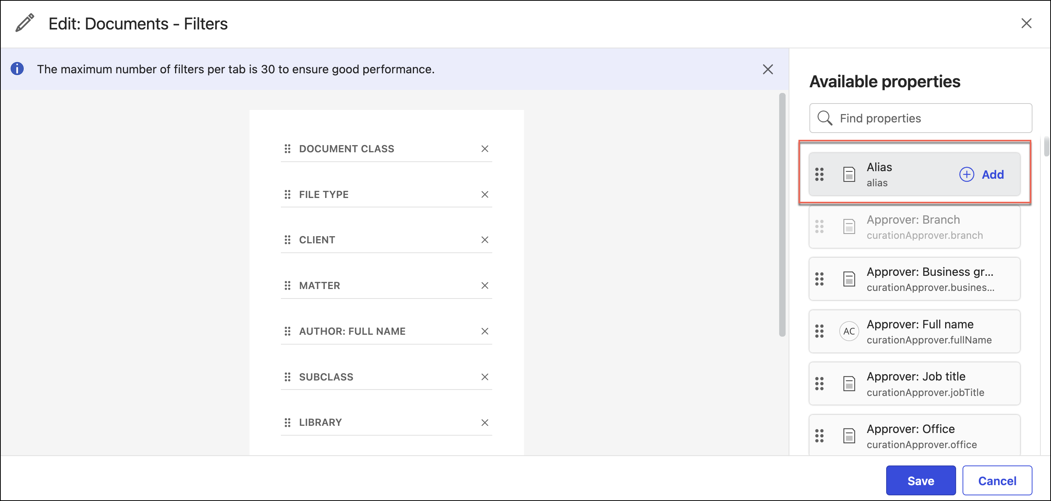
Task: Remove the DOCUMENT CLASS filter
Action: tap(484, 149)
